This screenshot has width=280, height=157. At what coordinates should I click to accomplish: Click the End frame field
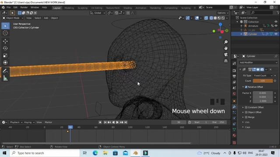pos(219,122)
